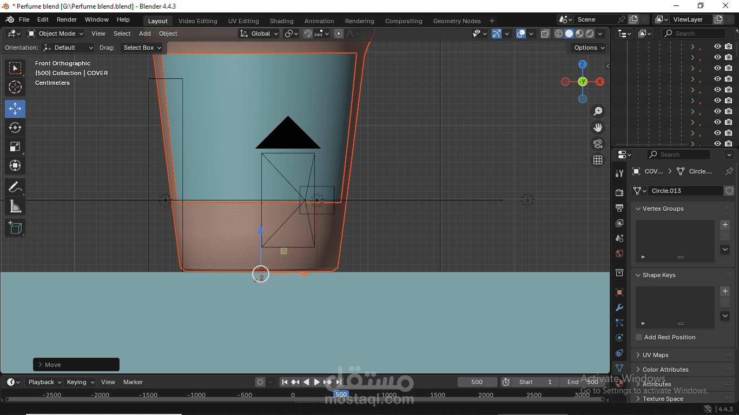Toggle the proportional editing button
The image size is (739, 415).
339,34
